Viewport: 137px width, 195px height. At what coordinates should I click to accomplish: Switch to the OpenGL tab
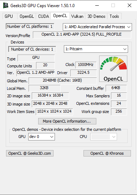coord(27,16)
